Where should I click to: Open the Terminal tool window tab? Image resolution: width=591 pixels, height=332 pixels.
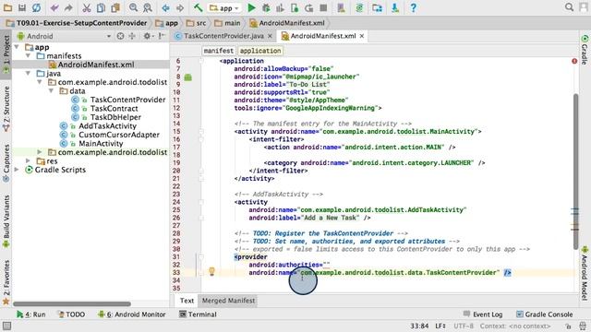point(198,314)
